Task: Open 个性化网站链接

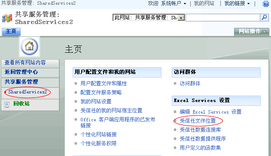Action: point(98,135)
